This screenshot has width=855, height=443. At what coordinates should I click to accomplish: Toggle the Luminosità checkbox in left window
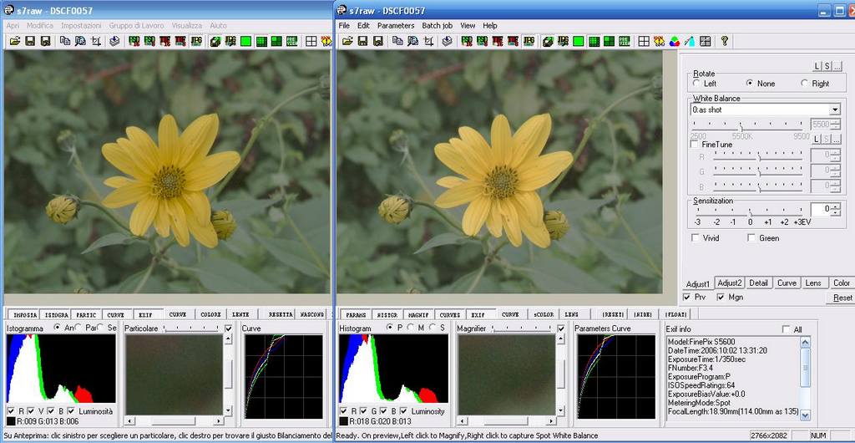[71, 410]
